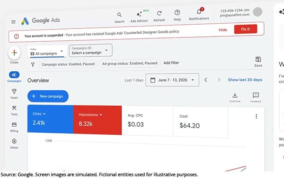
Task: Refresh the Google Ads data
Action: 159,16
